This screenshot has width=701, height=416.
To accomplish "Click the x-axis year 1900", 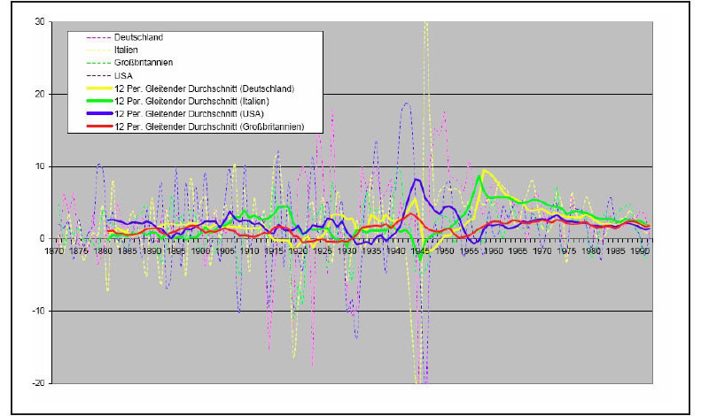I will [x=200, y=251].
